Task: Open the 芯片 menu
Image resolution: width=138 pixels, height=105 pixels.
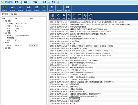Action: [27, 2]
